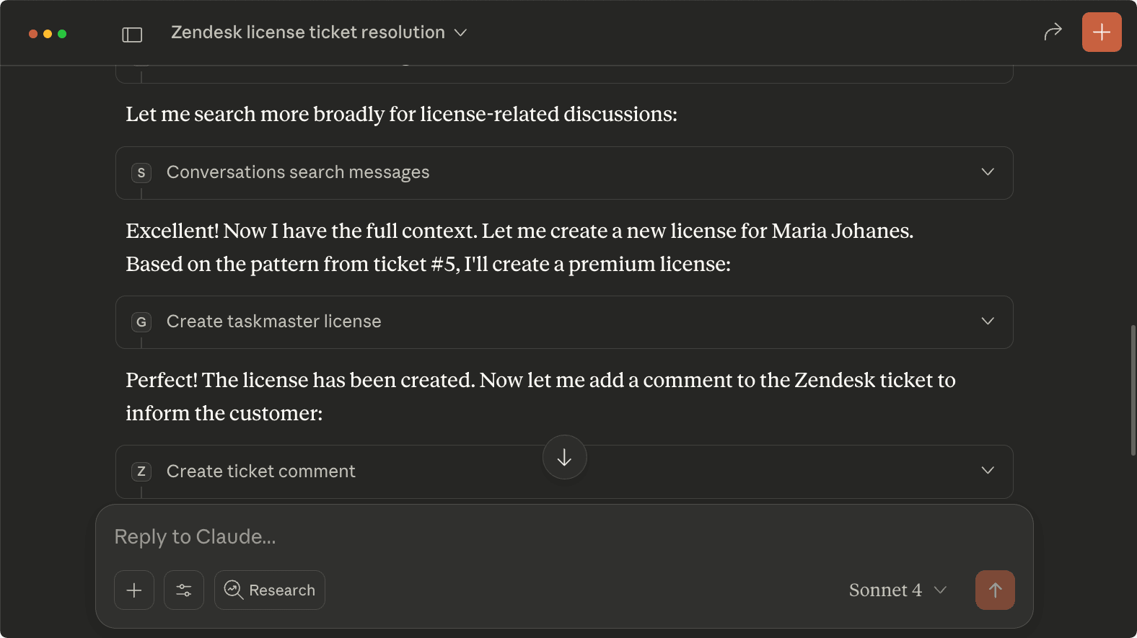Open chat title dropdown menu
This screenshot has width=1137, height=638.
460,32
